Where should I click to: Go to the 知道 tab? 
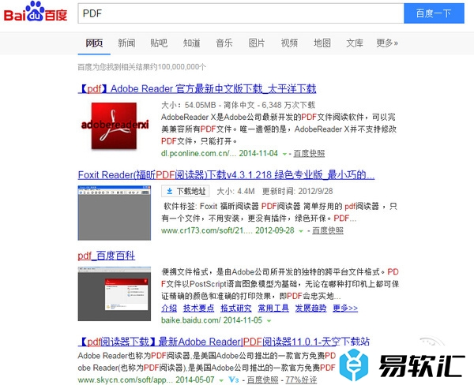pyautogui.click(x=192, y=43)
